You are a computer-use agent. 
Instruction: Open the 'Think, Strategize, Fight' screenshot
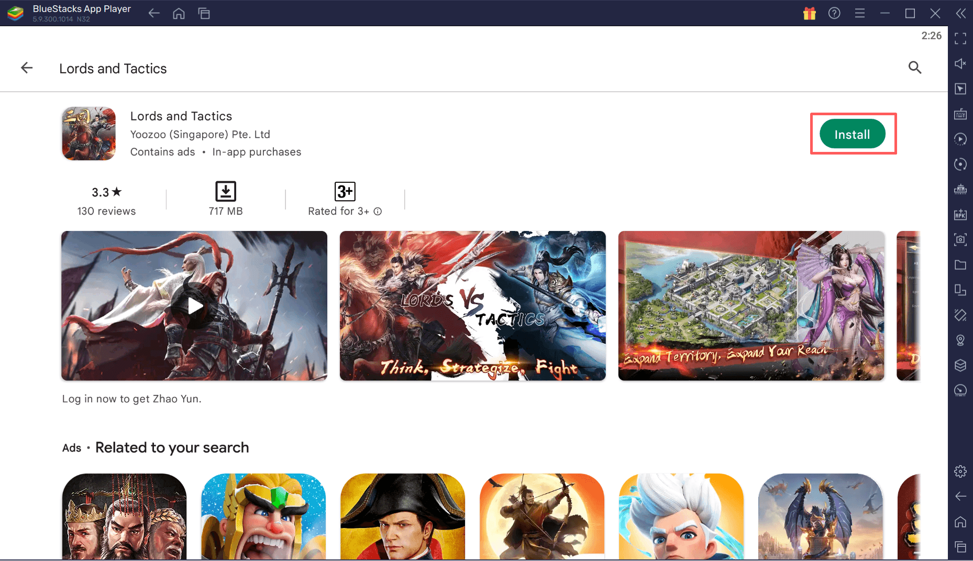point(473,306)
